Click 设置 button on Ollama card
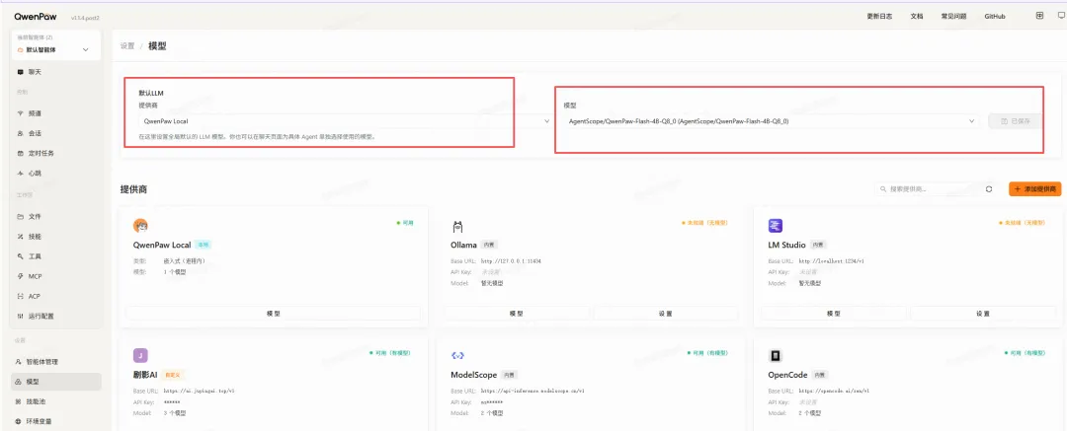Screen dimensions: 1067x431 click(x=666, y=314)
